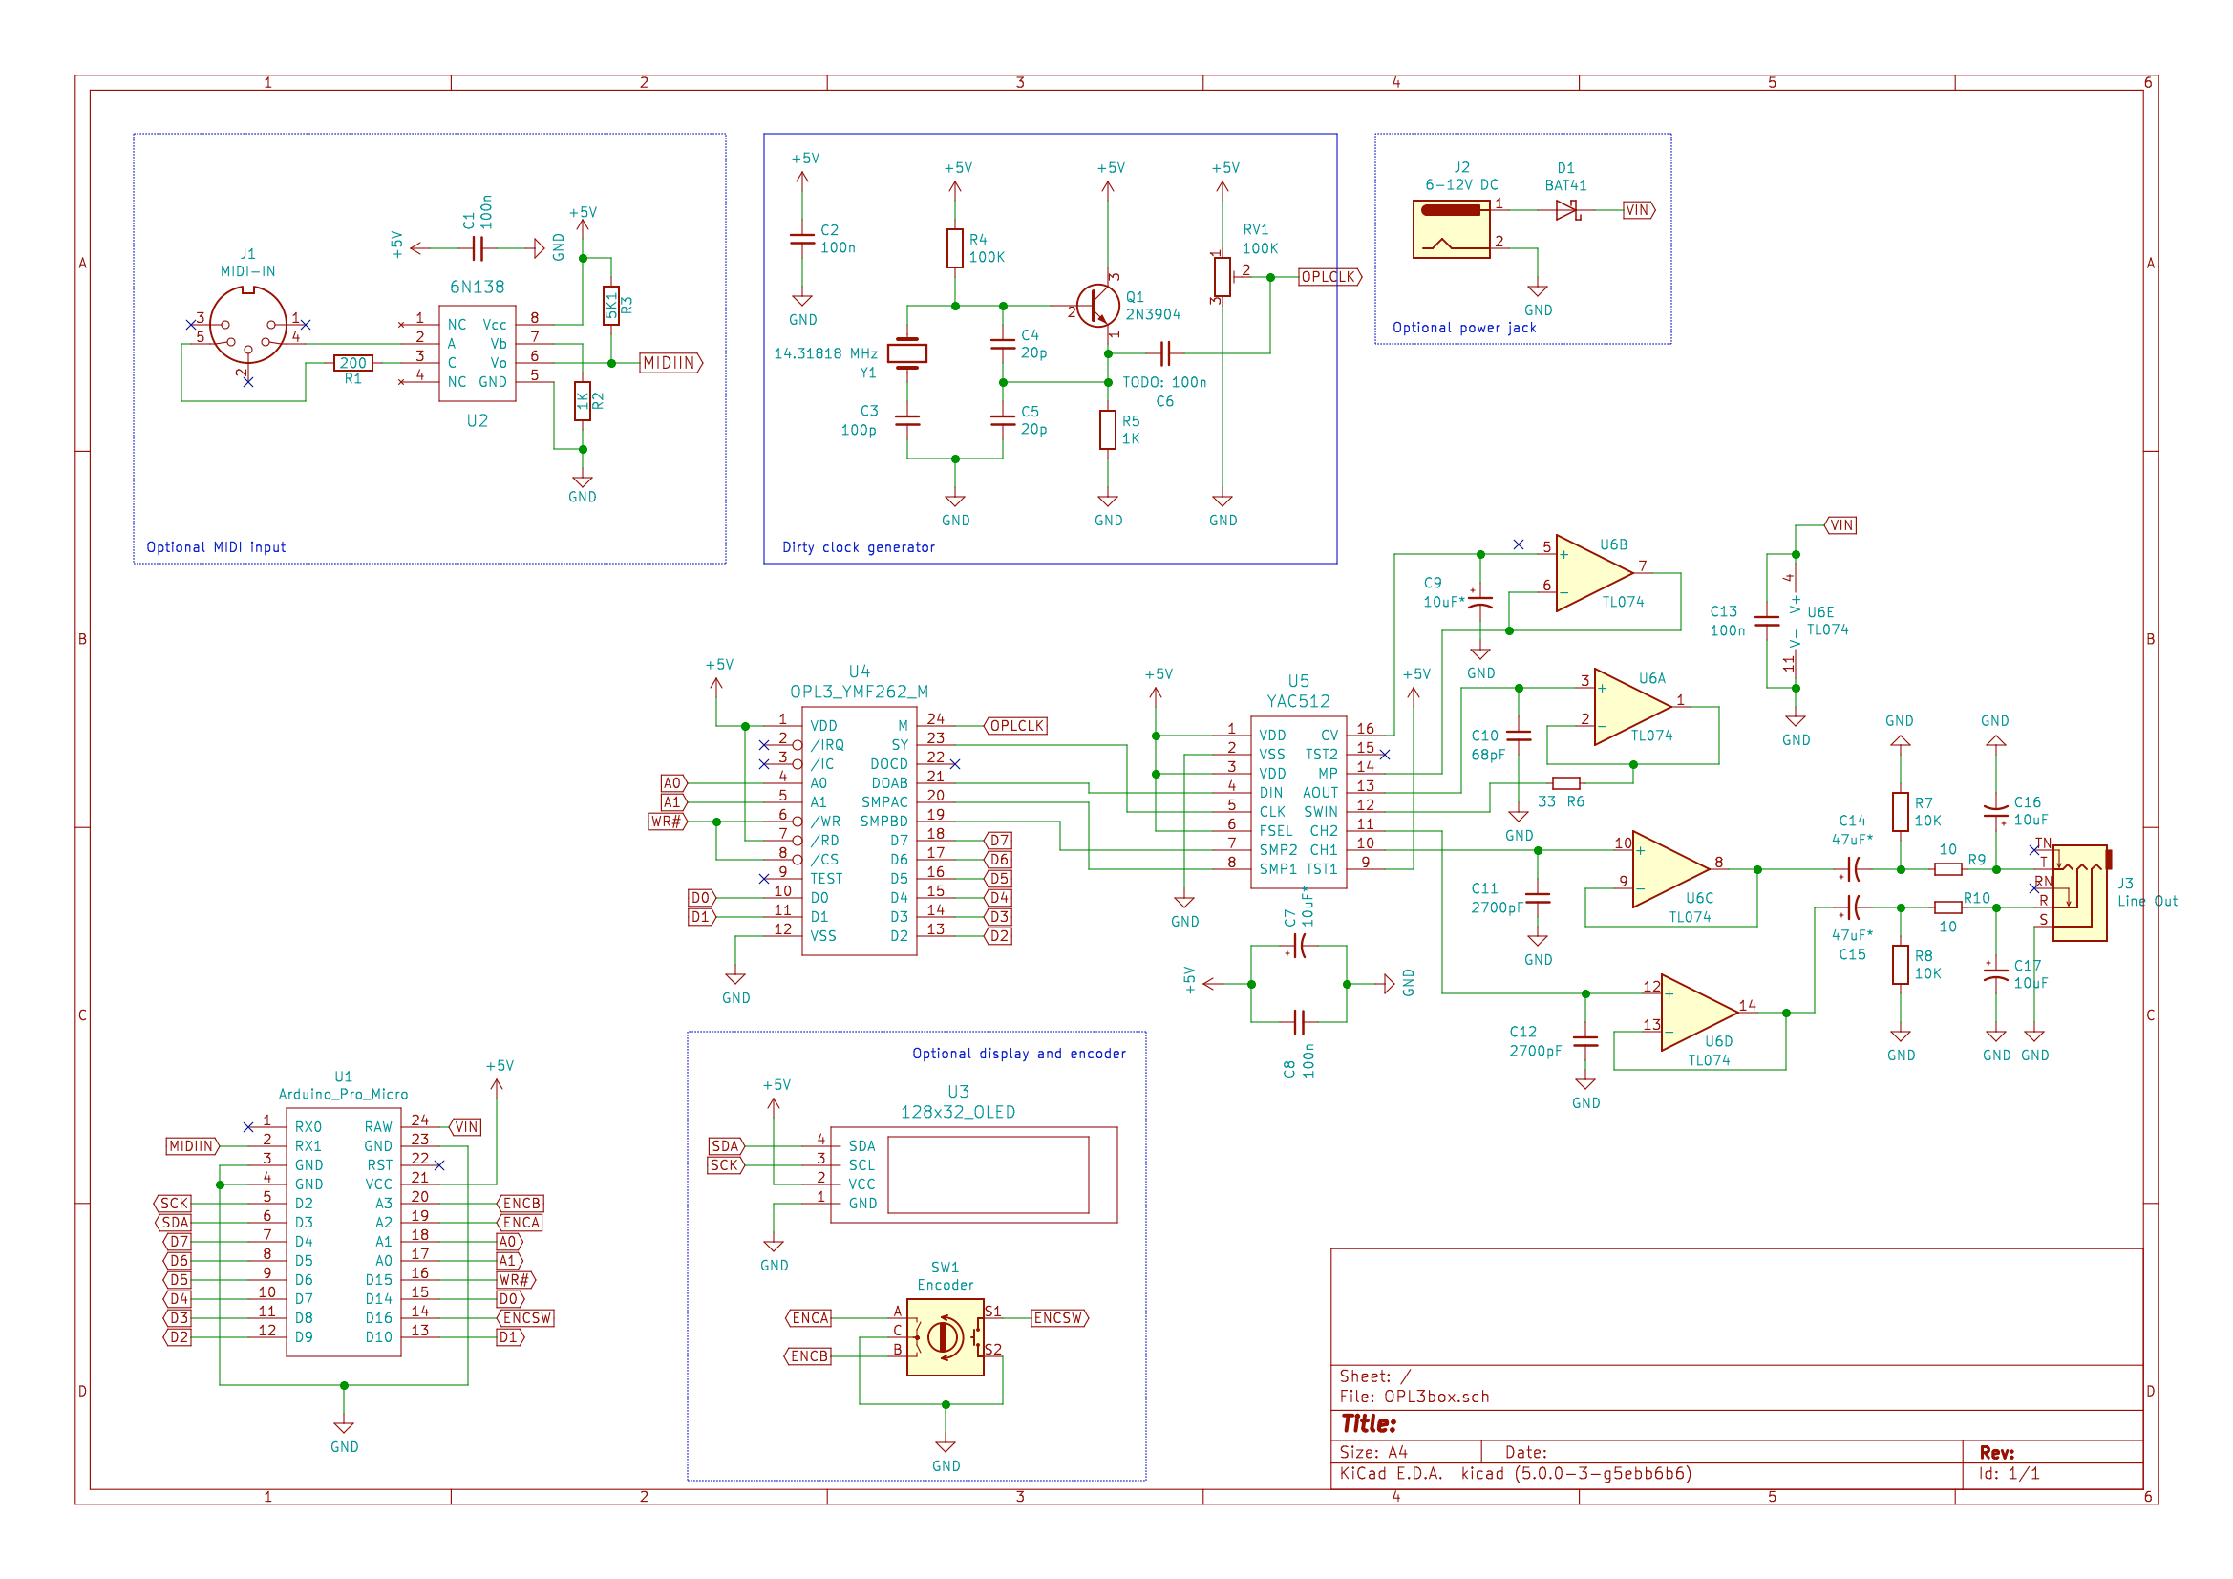Click the R4 100K resistor symbol

[x=955, y=248]
